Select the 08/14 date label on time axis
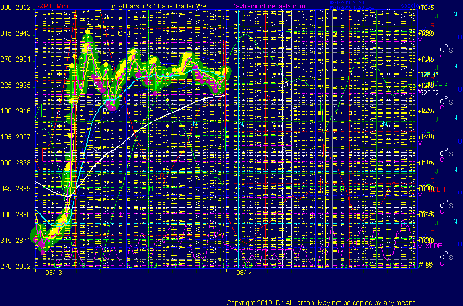 coord(244,272)
